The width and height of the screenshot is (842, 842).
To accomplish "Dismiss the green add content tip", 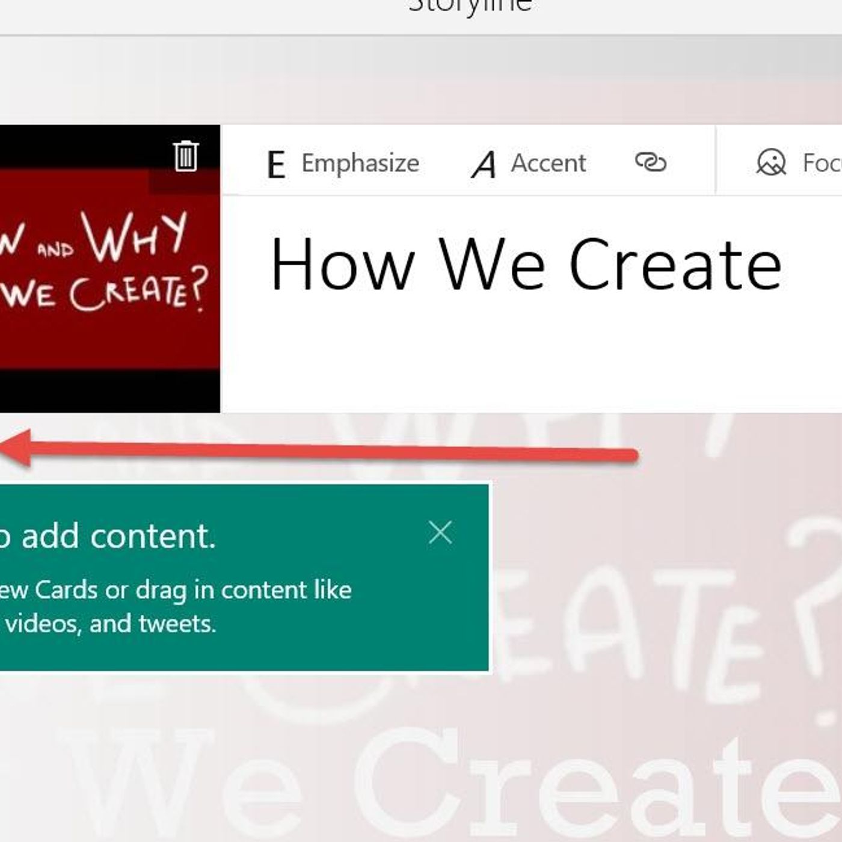I will 440,533.
